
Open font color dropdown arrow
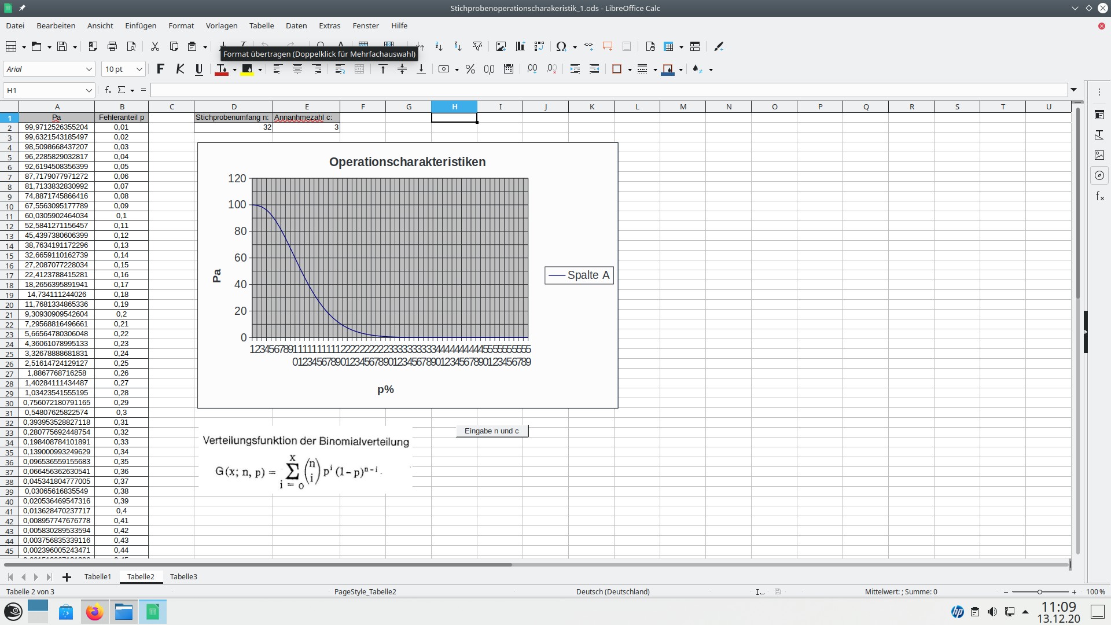click(234, 69)
